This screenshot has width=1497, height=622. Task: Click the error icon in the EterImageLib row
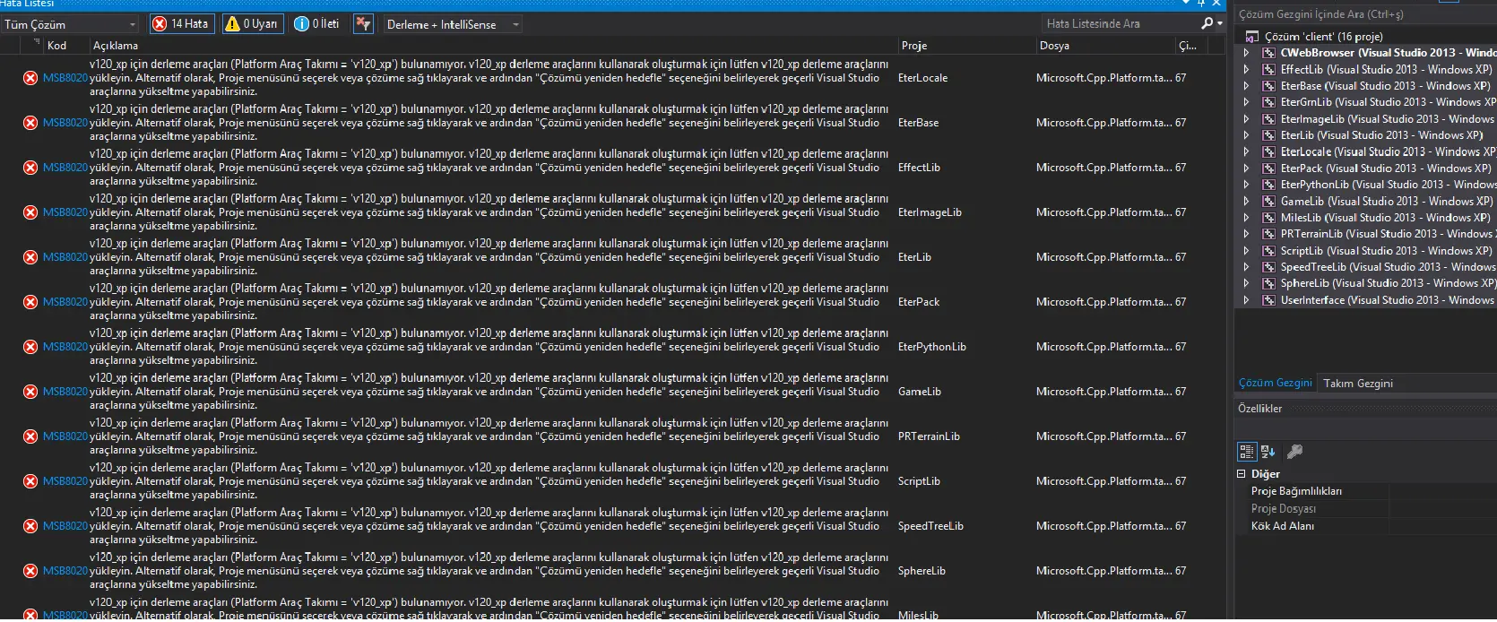(x=30, y=212)
